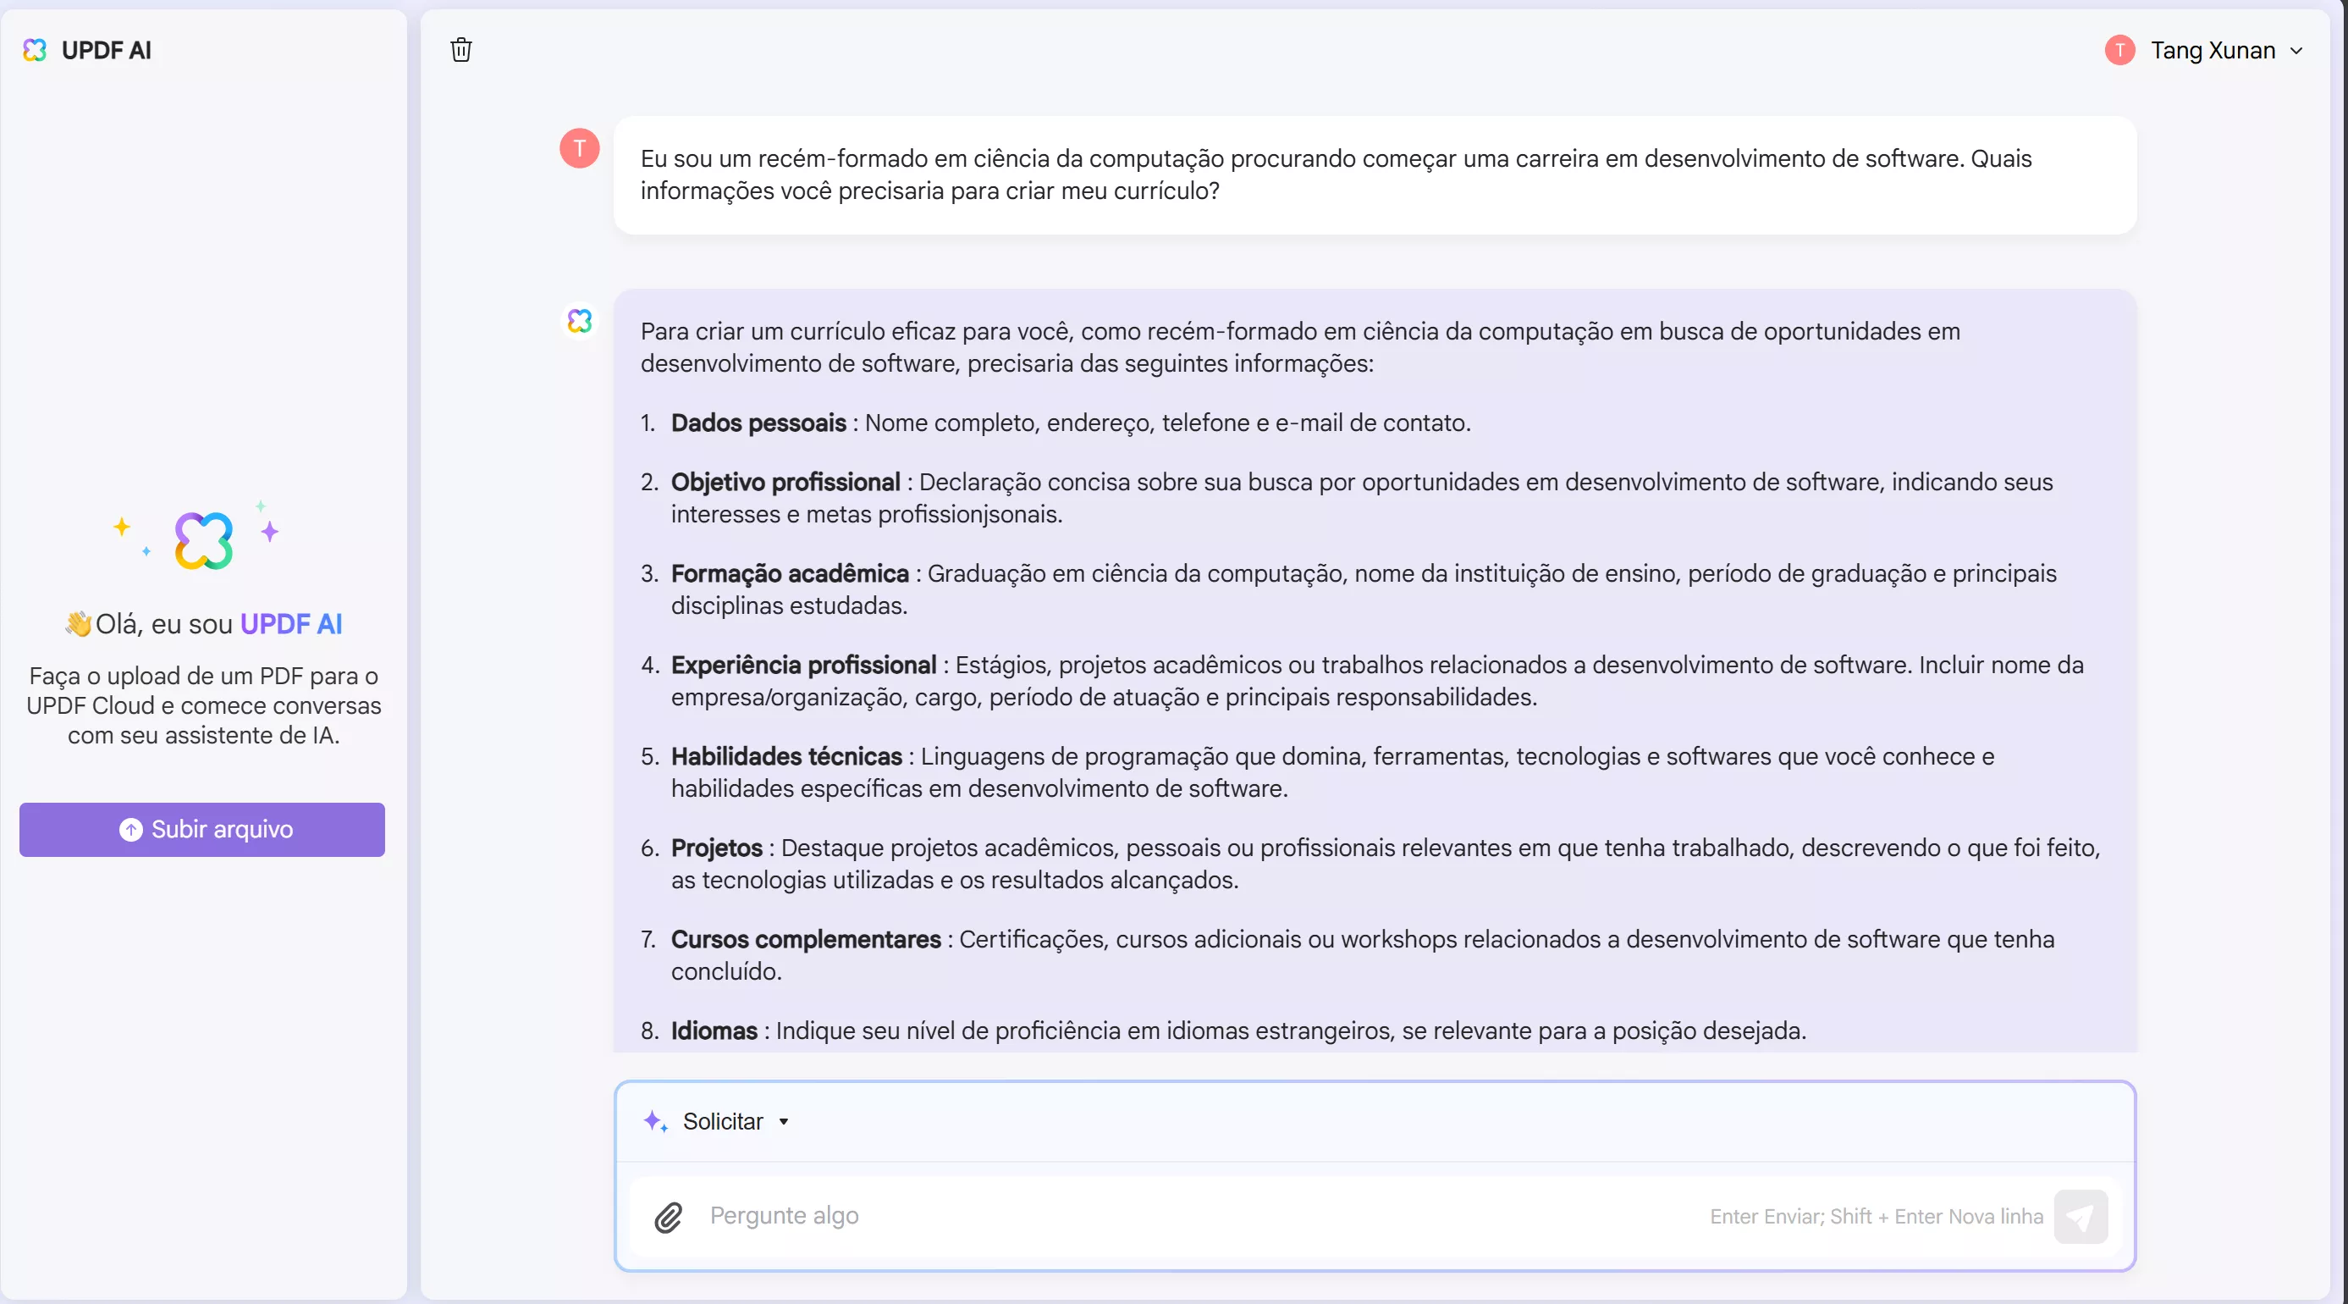Image resolution: width=2348 pixels, height=1304 pixels.
Task: Click the large colorful UPDF logo in sidebar
Action: coord(203,541)
